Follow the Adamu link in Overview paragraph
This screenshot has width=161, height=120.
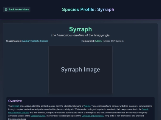[x=87, y=106]
